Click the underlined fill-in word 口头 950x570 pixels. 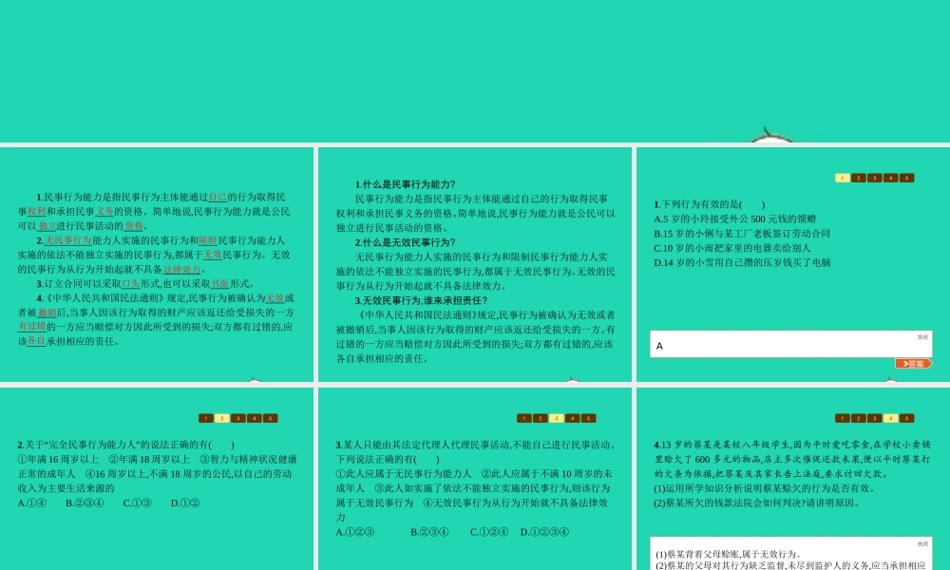[131, 284]
